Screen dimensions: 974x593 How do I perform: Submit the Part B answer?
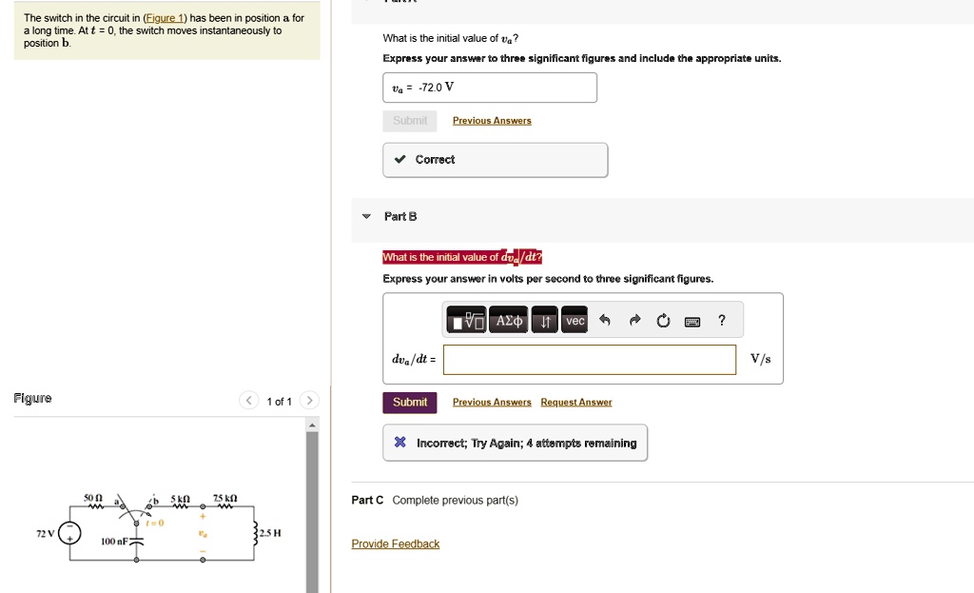click(x=410, y=403)
